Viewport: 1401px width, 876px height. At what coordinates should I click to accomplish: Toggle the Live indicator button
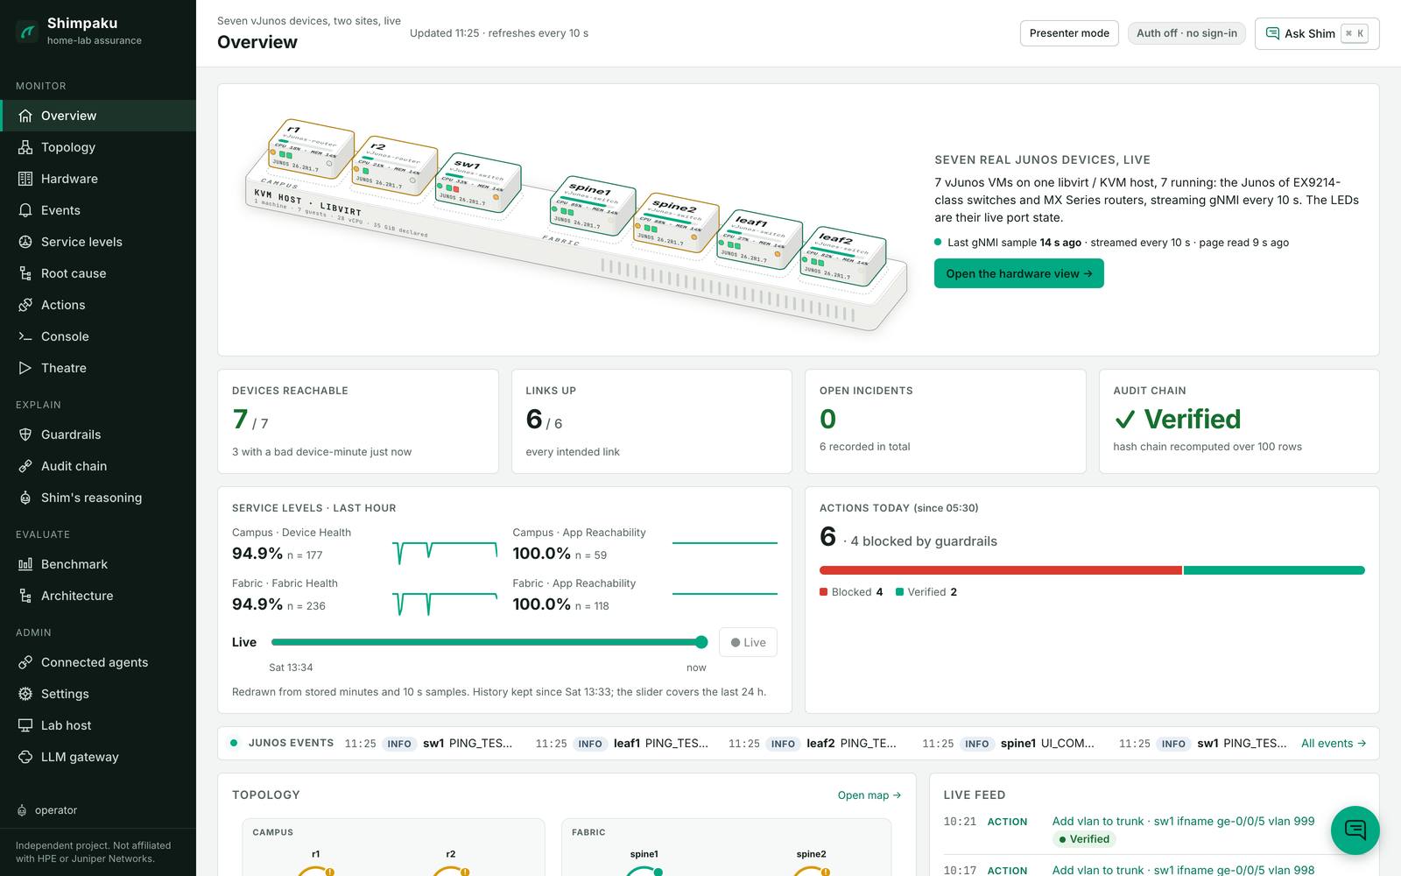[x=748, y=642]
